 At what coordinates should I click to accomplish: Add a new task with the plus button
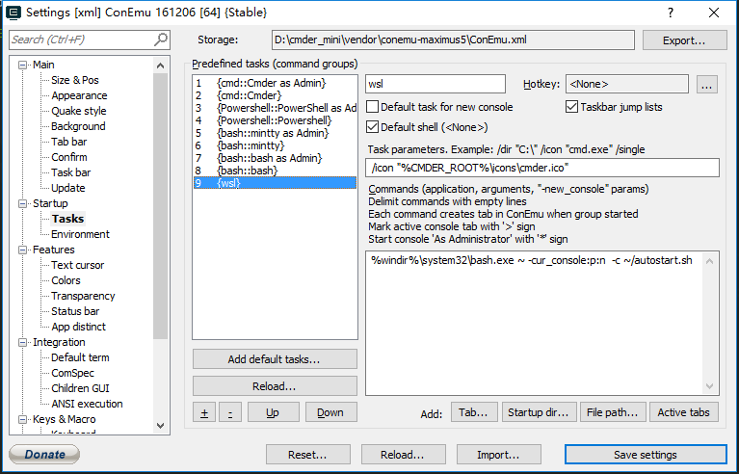(x=204, y=412)
